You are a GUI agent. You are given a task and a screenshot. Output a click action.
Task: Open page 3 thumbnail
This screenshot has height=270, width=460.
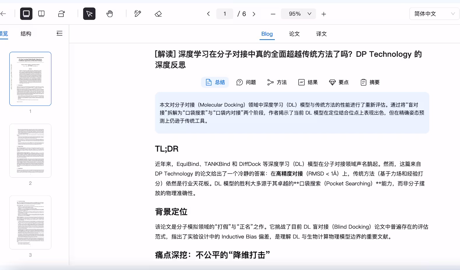click(x=30, y=223)
